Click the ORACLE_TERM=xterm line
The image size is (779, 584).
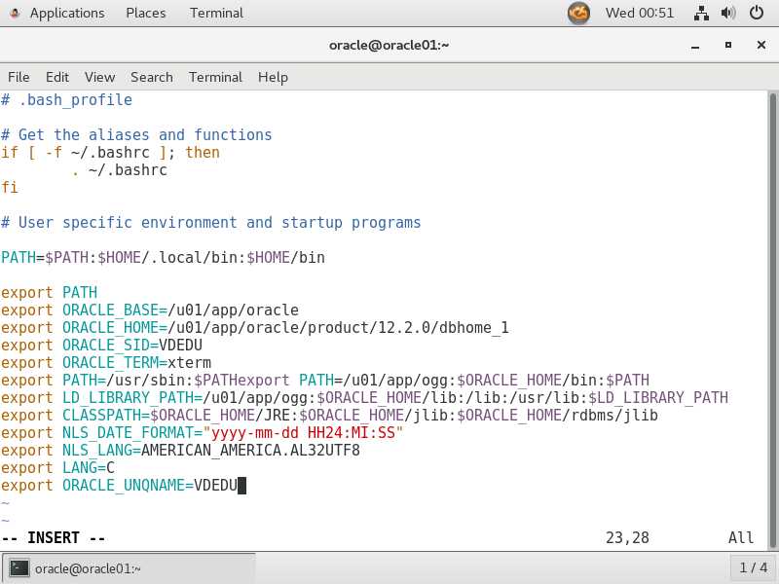tap(106, 362)
